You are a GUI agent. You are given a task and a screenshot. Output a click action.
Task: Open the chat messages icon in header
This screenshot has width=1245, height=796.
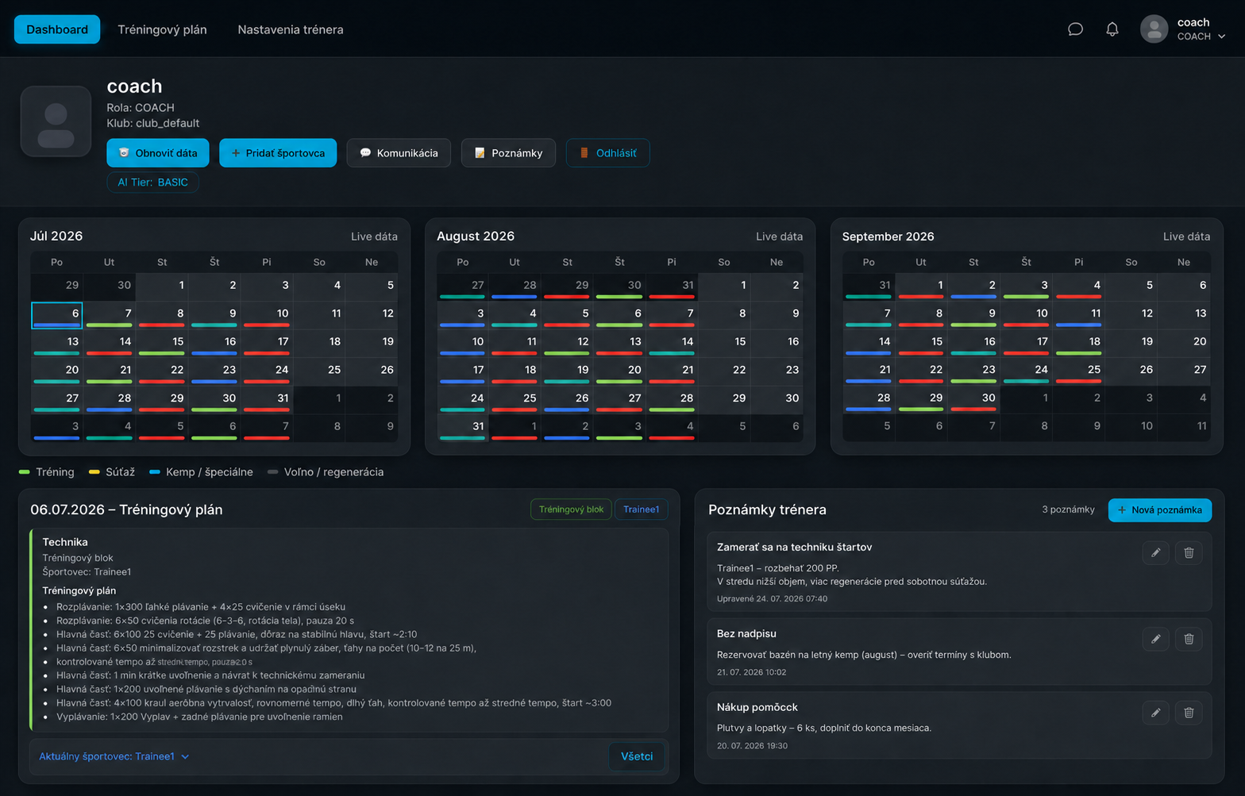[x=1075, y=29]
